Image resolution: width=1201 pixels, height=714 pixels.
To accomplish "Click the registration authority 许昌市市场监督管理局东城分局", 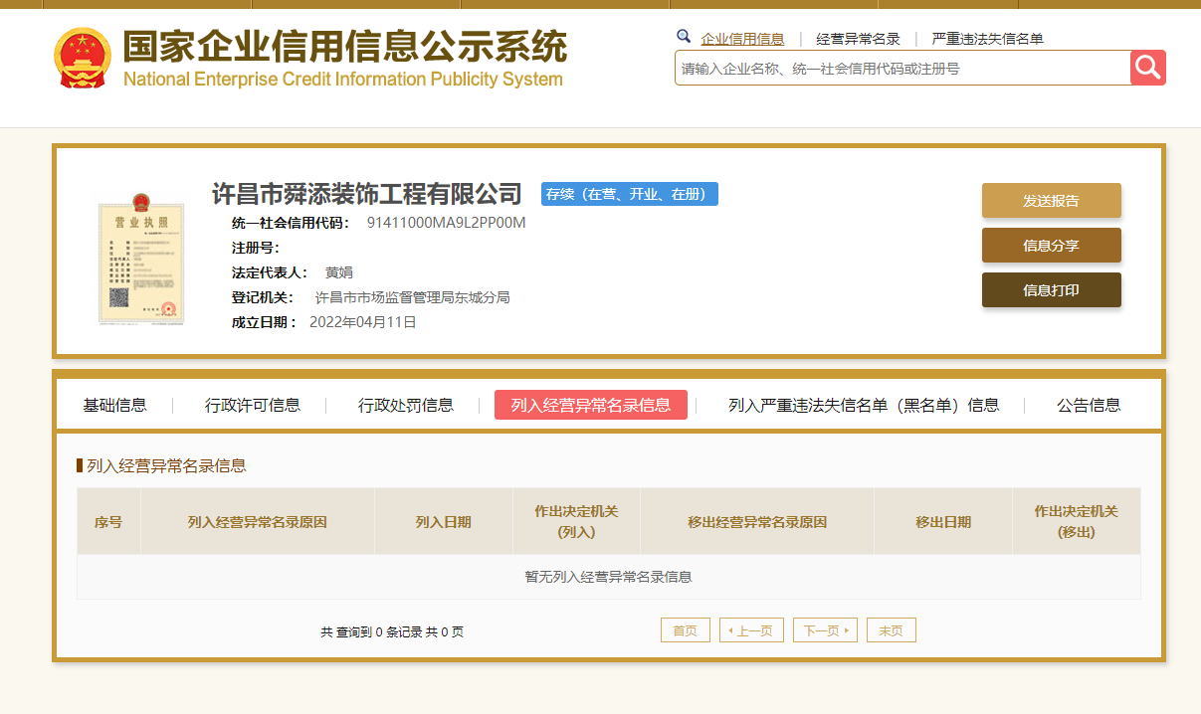I will point(412,297).
